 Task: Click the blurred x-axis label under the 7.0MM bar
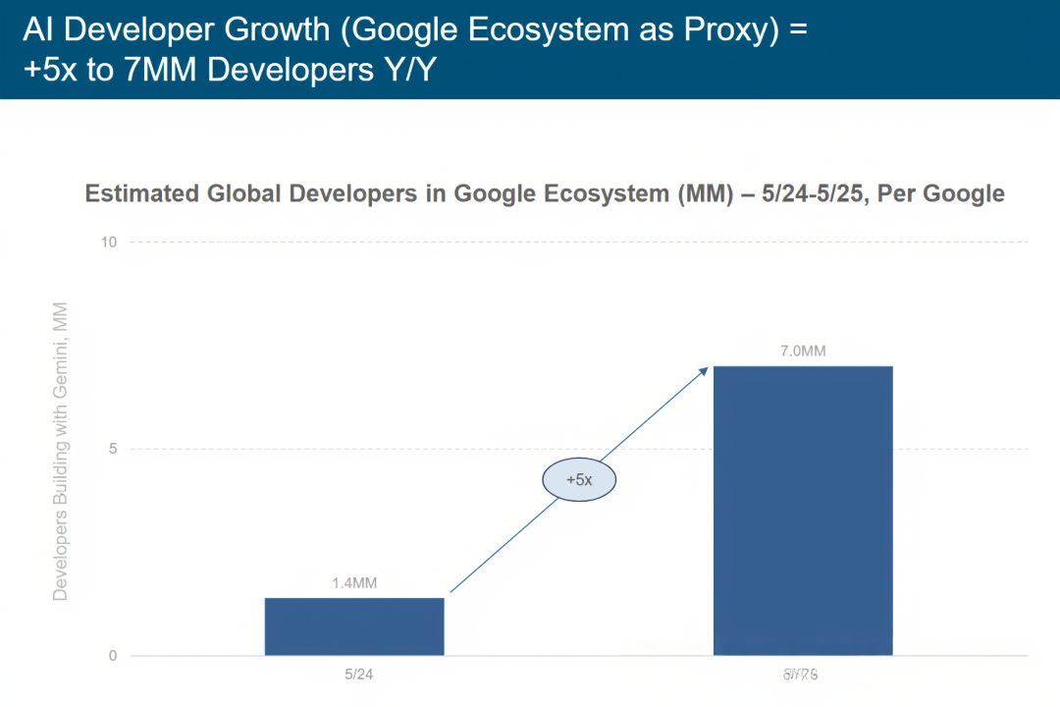pyautogui.click(x=801, y=675)
